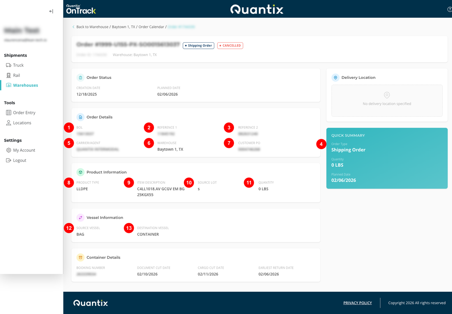Viewport: 452px width, 314px height.
Task: Click the Order Calendar breadcrumb
Action: pyautogui.click(x=151, y=27)
